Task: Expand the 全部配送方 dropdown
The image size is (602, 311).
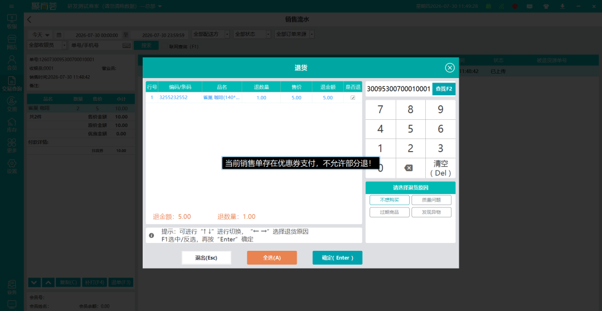Action: [211, 35]
